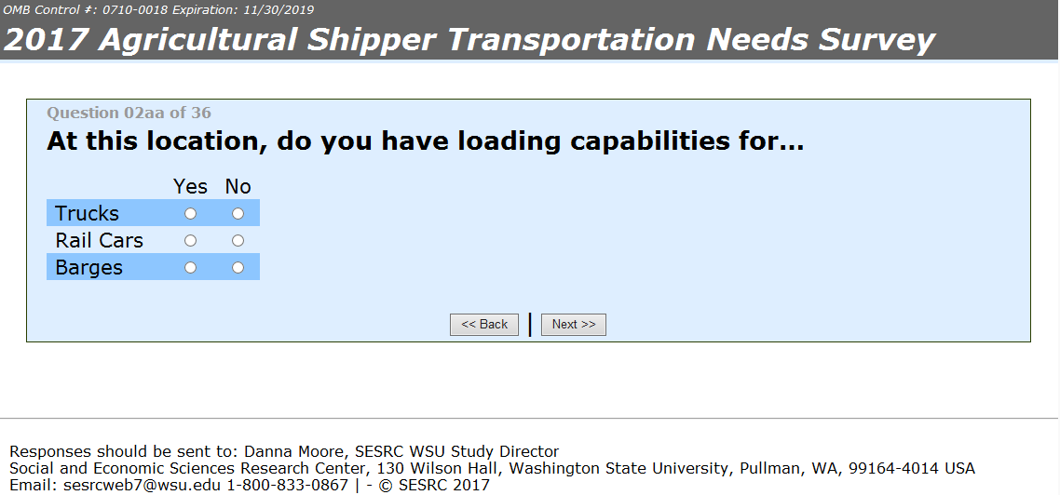This screenshot has height=495, width=1060.
Task: Click the loading capabilities question text
Action: click(425, 141)
